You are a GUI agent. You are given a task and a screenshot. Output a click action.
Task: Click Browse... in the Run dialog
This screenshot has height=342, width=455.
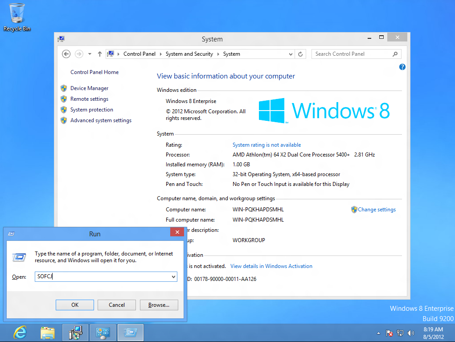(159, 305)
